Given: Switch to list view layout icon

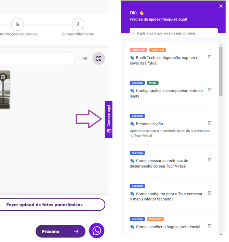Looking at the screenshot, I should pos(85,59).
